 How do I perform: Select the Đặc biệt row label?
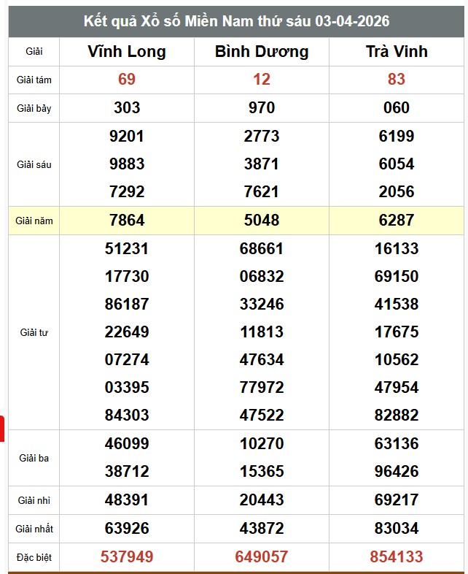pos(34,557)
